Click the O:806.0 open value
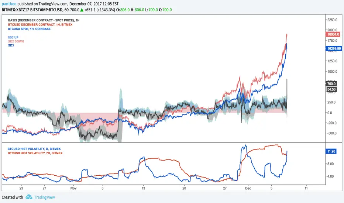344x203 pixels. tap(123, 10)
